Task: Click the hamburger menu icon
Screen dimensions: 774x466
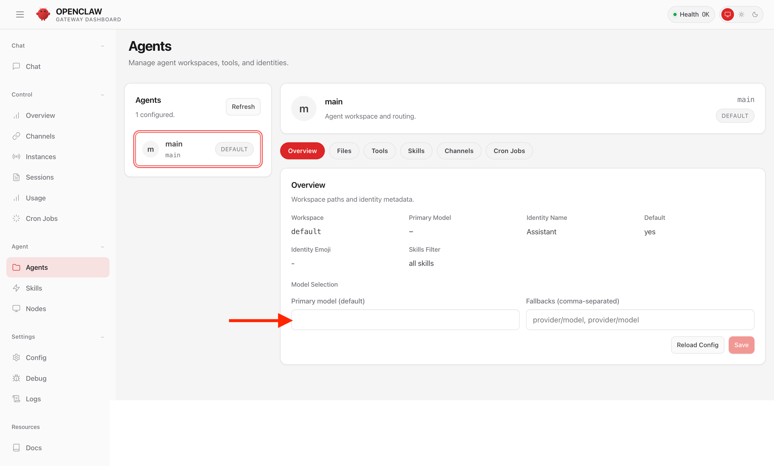Action: [20, 14]
